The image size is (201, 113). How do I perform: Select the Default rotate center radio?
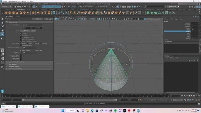[21, 43]
